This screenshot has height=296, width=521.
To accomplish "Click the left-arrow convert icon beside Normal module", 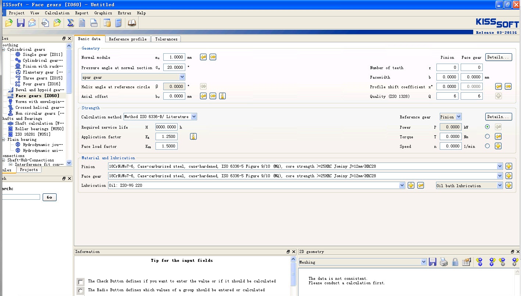I will (203, 57).
